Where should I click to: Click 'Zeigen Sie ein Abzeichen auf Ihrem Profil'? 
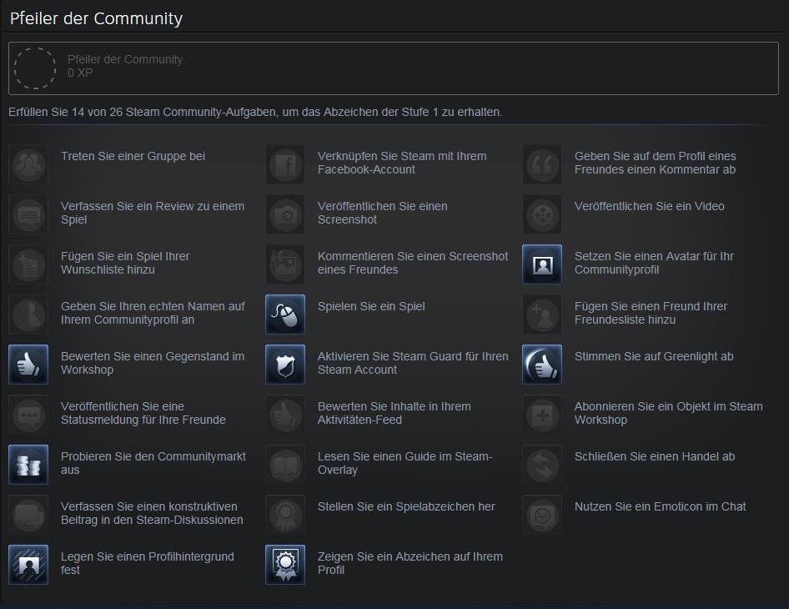(410, 563)
